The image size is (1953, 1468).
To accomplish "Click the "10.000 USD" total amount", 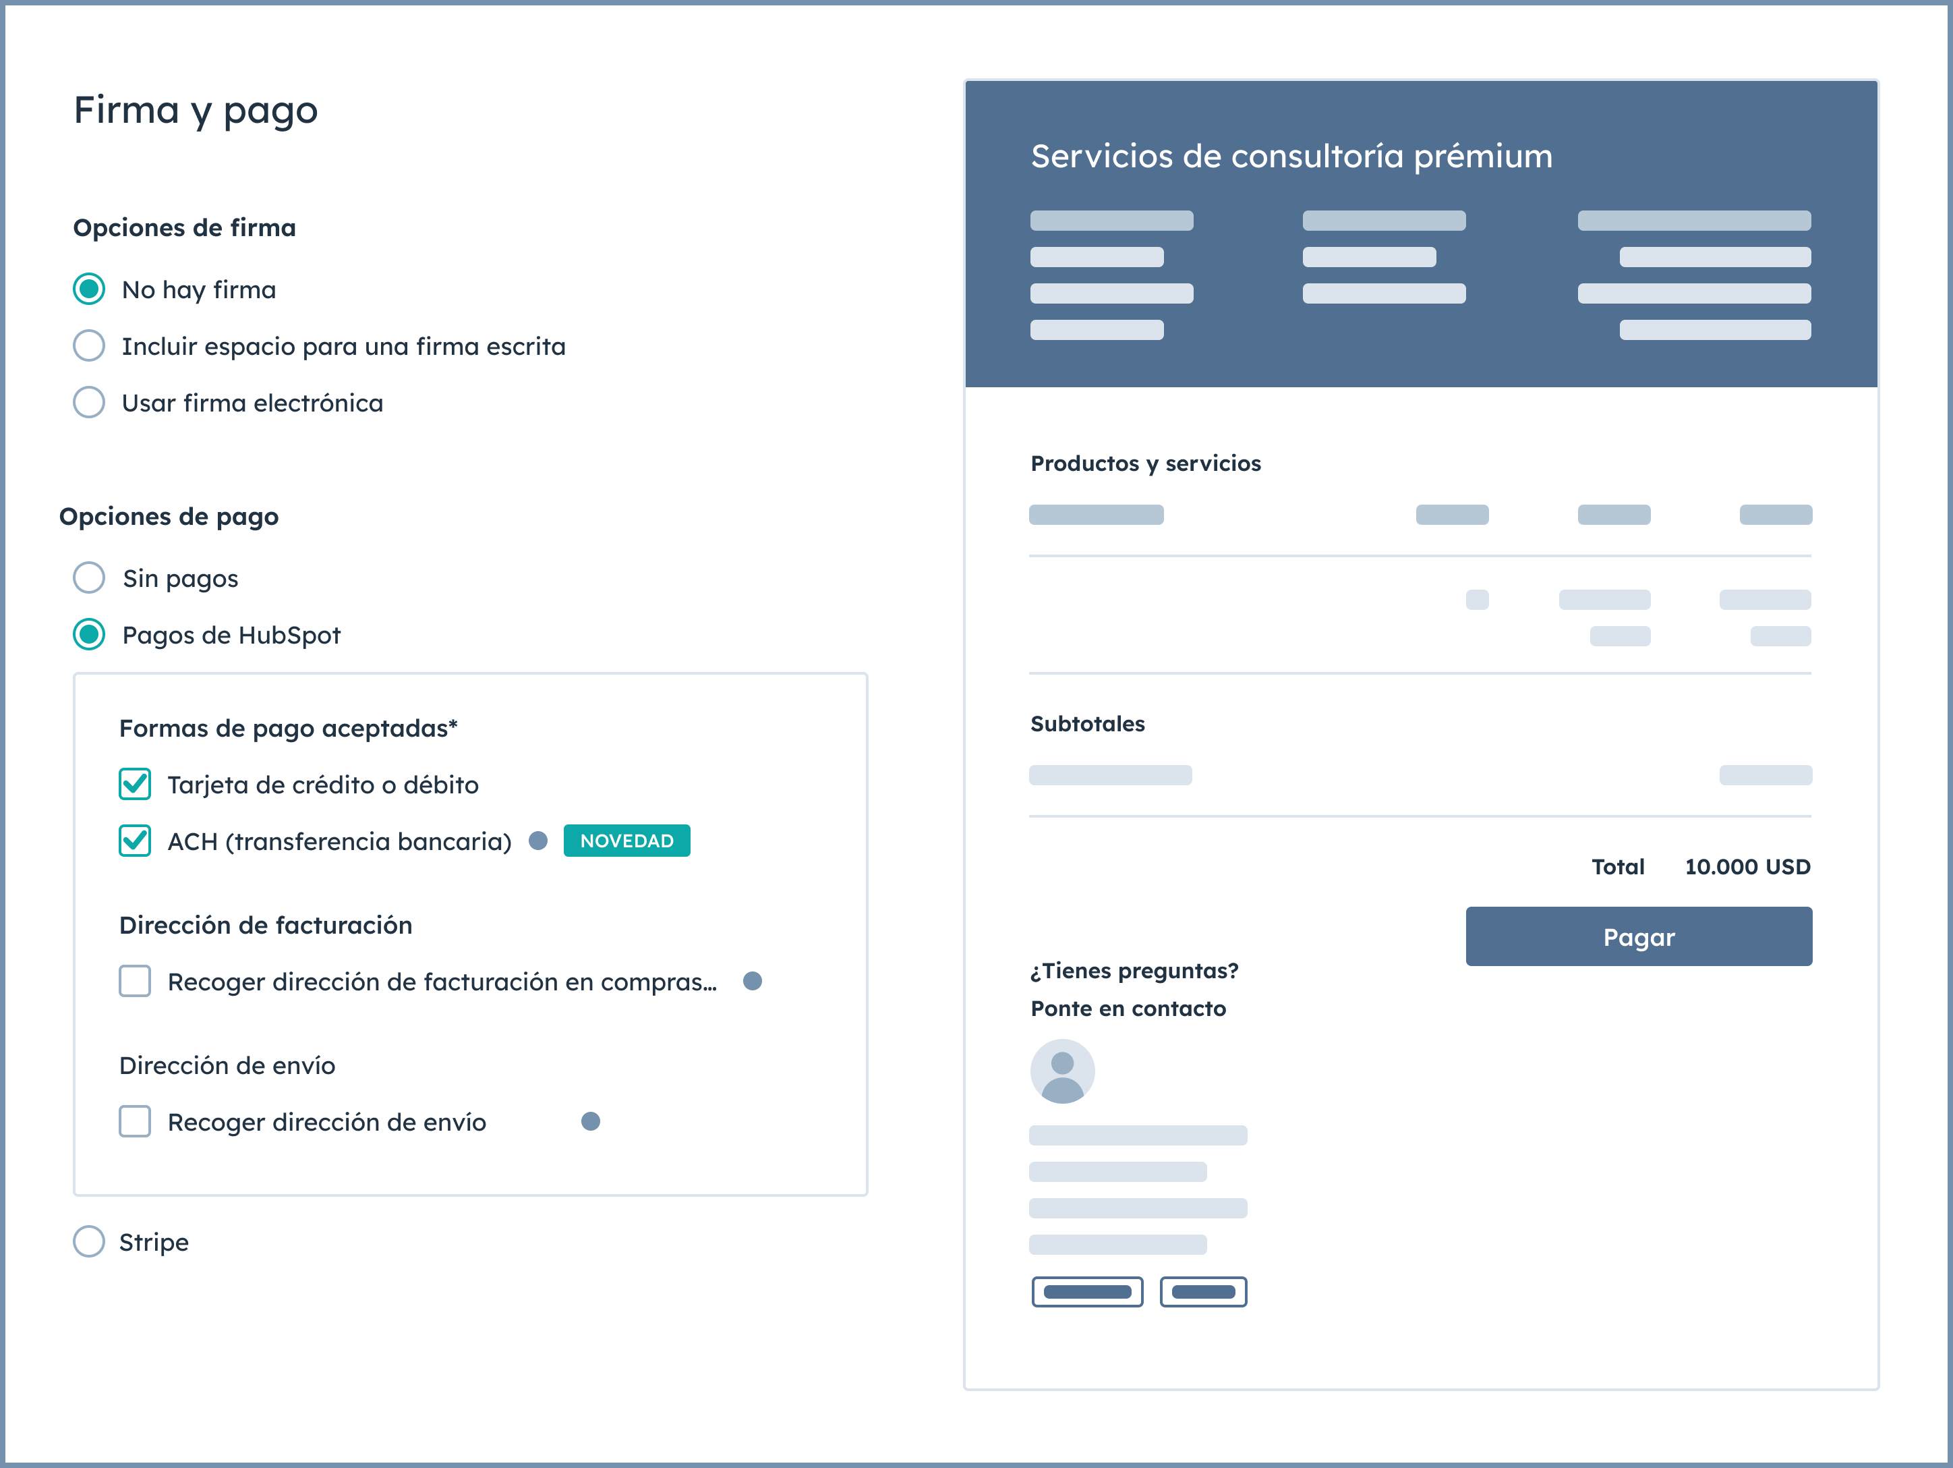I will (x=1747, y=866).
